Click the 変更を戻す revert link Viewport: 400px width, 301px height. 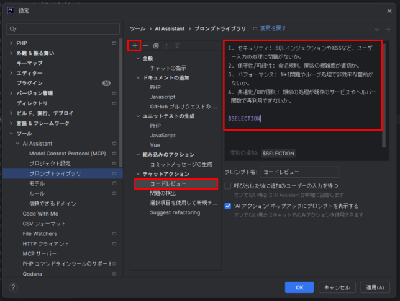(x=273, y=28)
